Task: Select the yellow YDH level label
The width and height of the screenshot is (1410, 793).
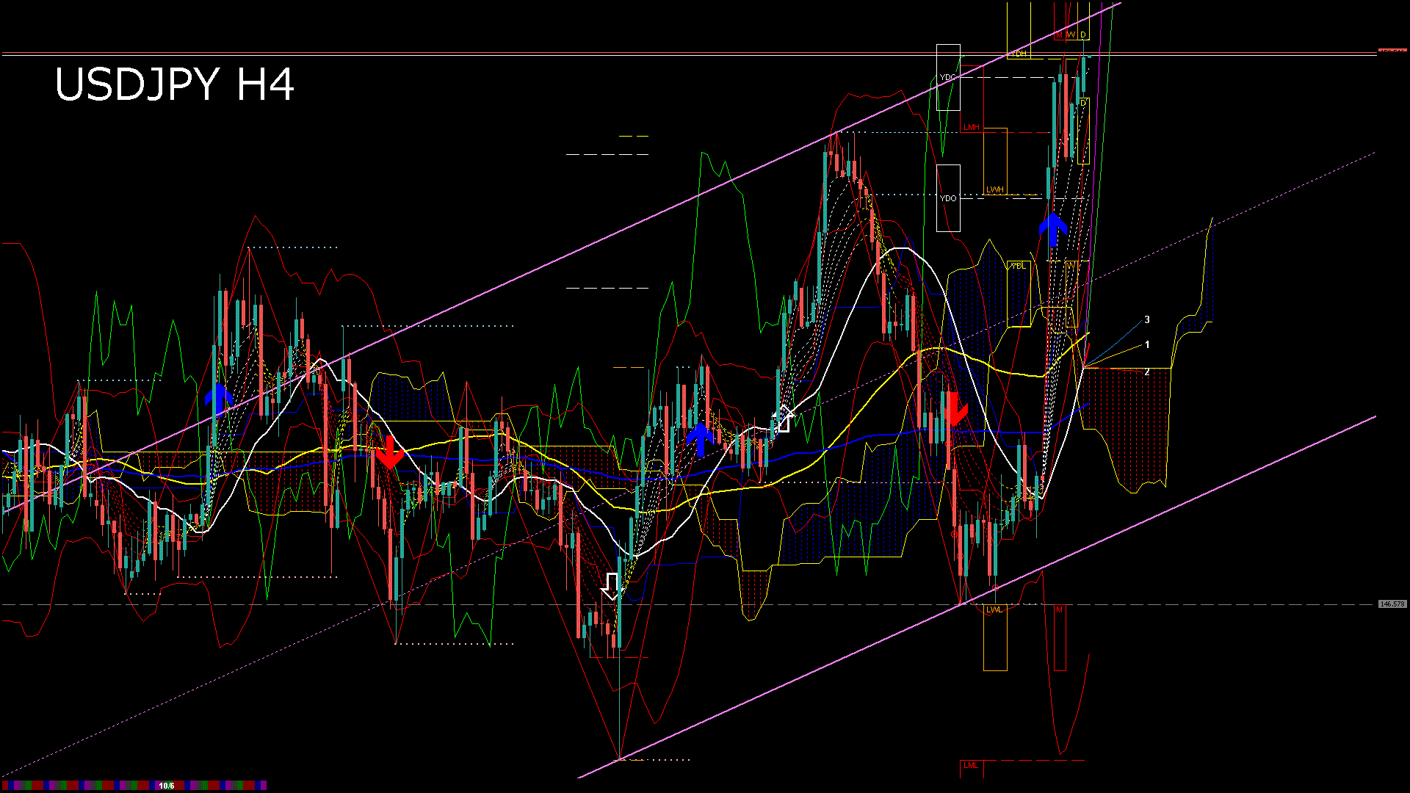Action: point(1018,54)
